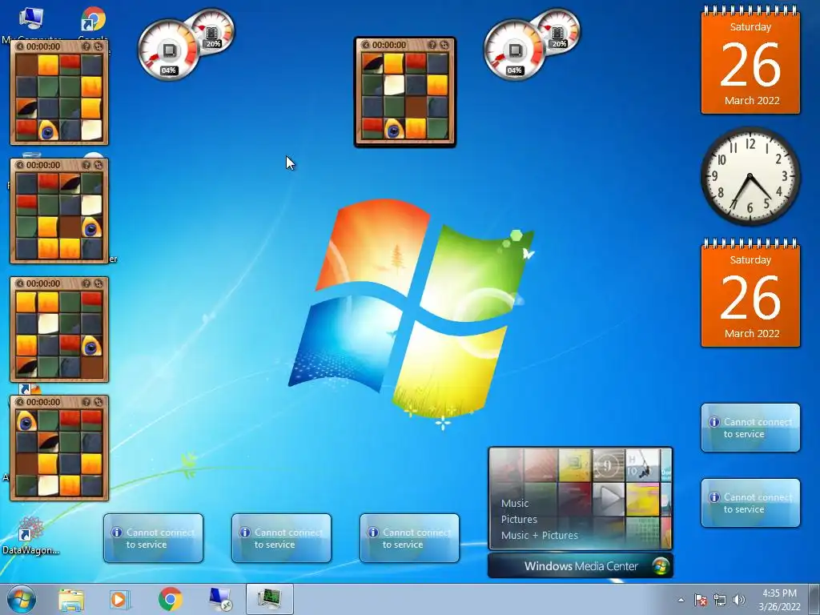
Task: Click the analog clock gadget
Action: click(750, 176)
